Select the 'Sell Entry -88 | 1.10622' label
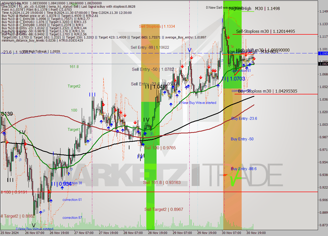Screen dimensions: 328x236 tap(150, 47)
